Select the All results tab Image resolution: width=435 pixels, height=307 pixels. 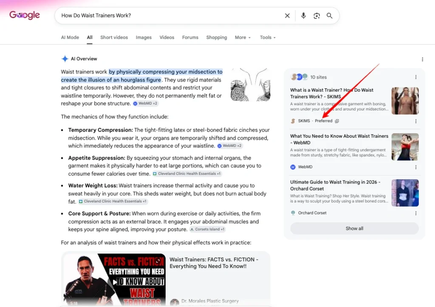coord(90,37)
